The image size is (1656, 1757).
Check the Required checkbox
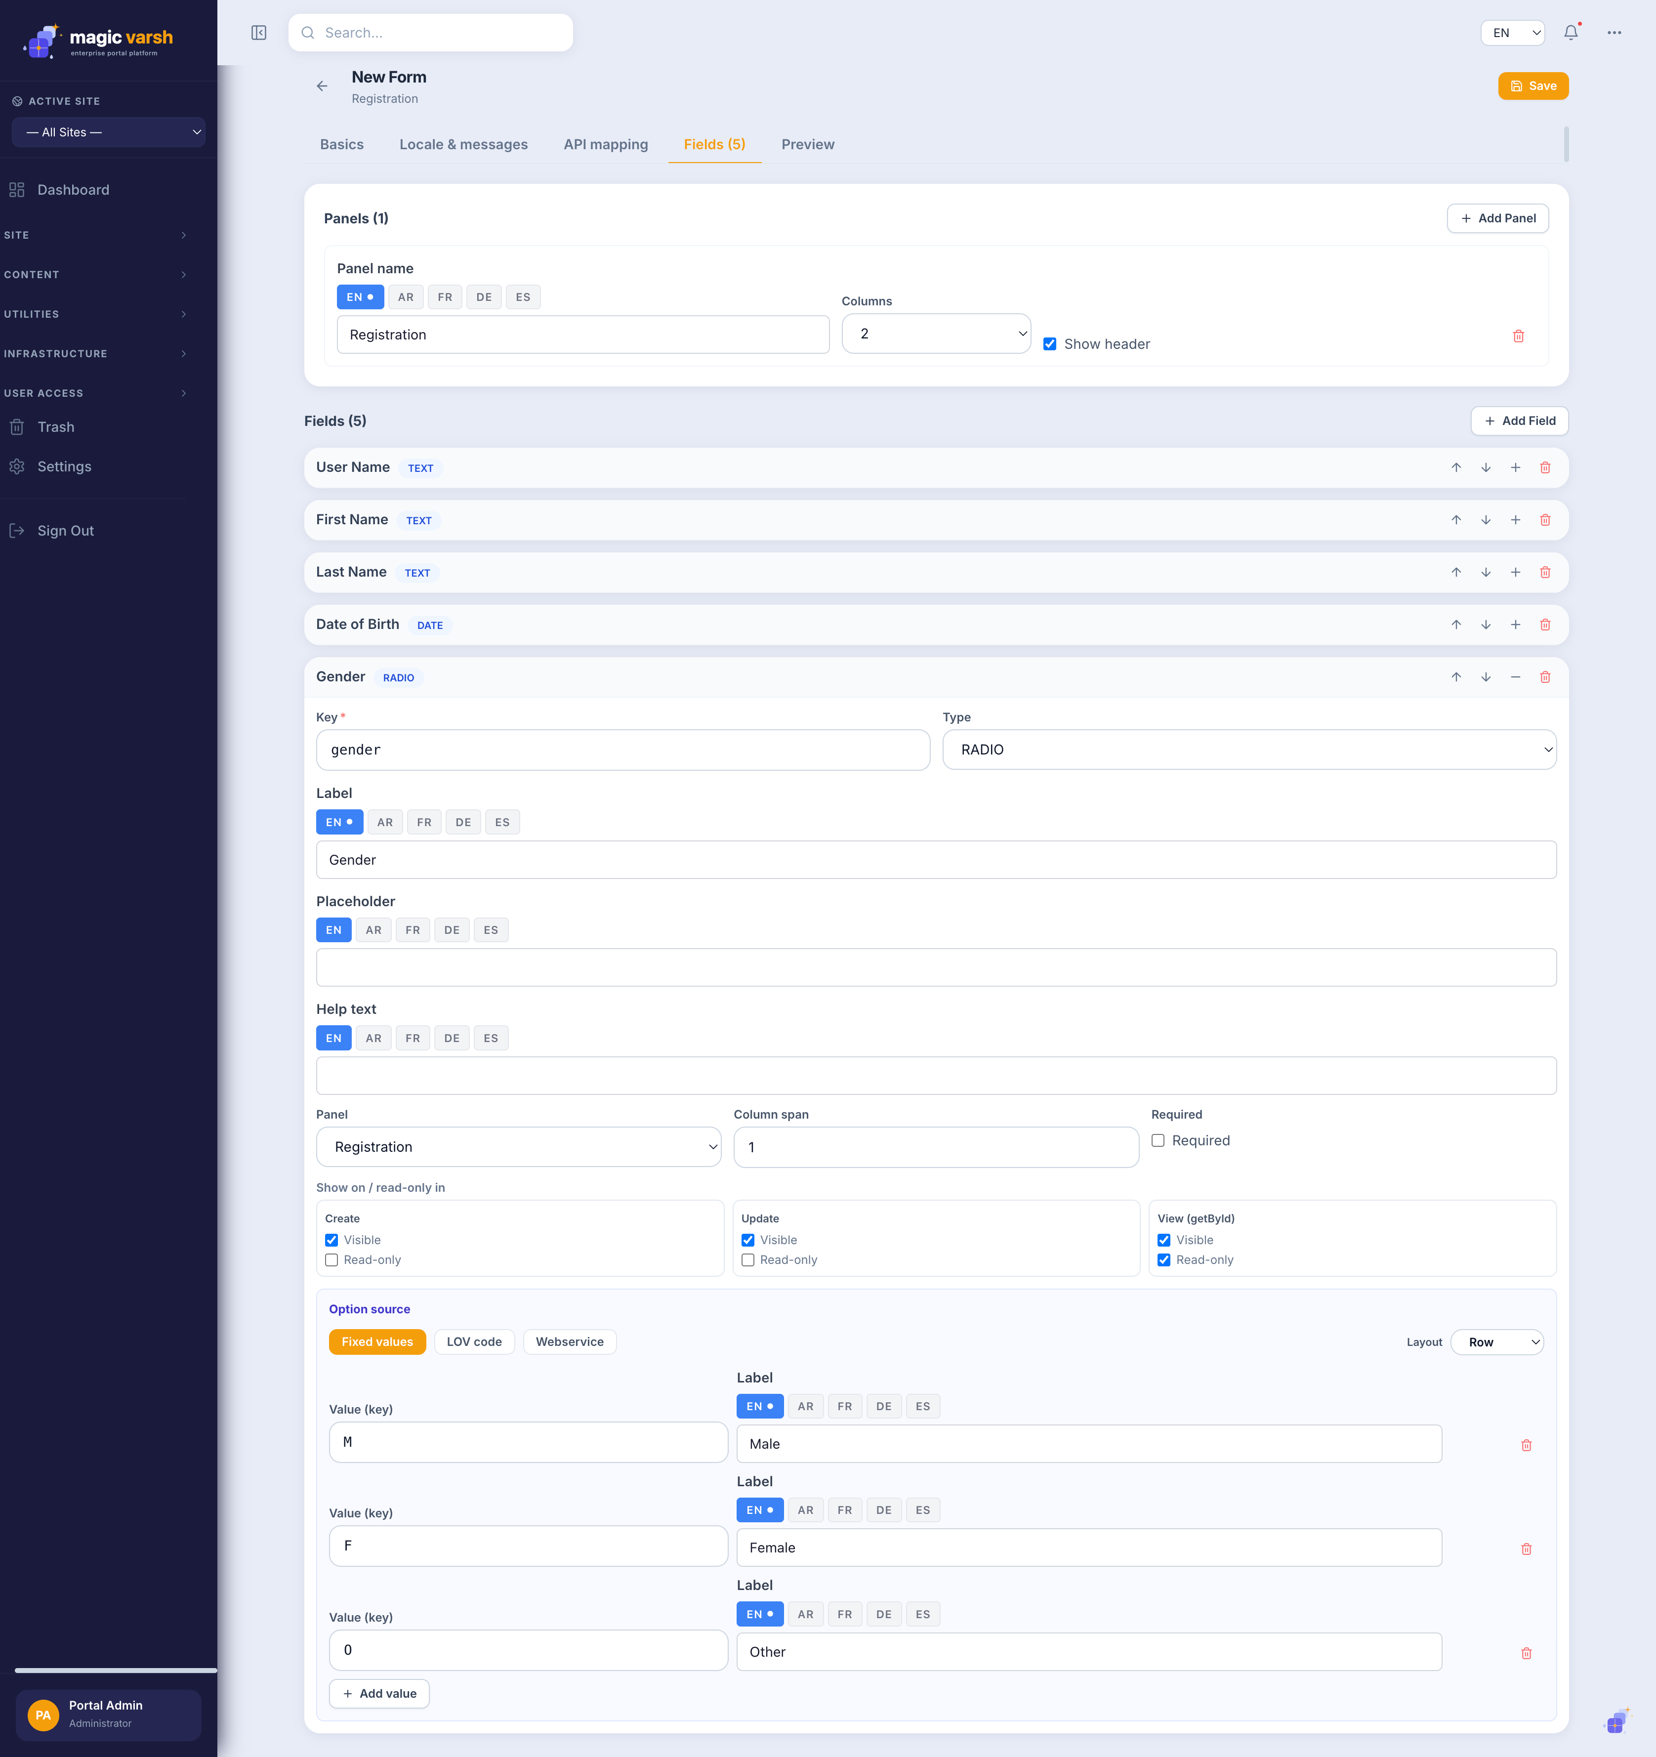(1158, 1140)
